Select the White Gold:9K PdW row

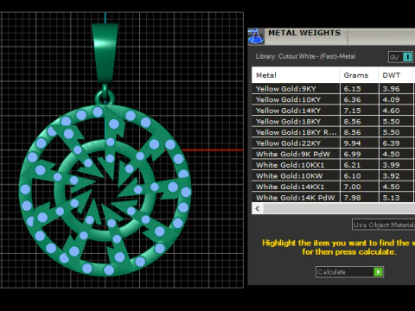pos(334,154)
